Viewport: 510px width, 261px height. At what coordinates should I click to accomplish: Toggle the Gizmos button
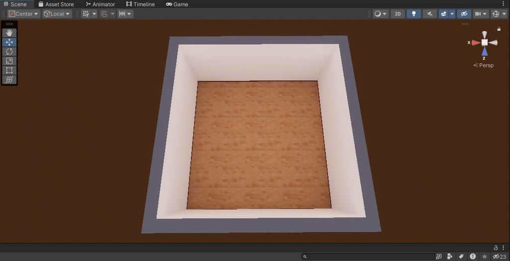click(x=496, y=14)
